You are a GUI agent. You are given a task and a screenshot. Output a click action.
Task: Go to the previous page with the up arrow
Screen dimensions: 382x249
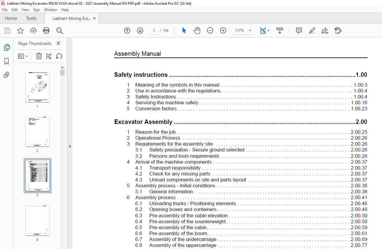point(127,31)
